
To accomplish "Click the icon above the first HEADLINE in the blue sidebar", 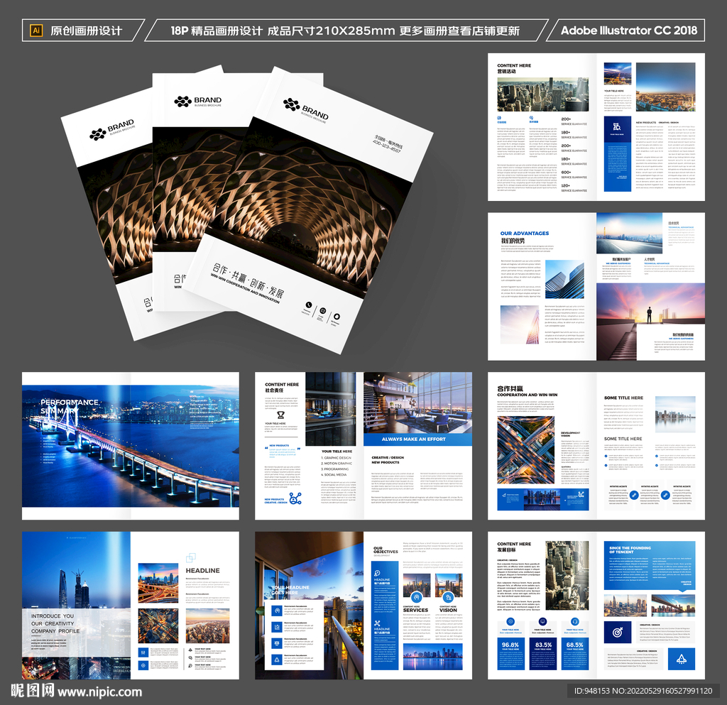I will [x=378, y=574].
